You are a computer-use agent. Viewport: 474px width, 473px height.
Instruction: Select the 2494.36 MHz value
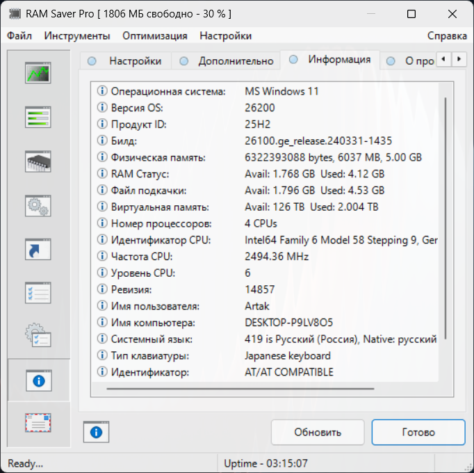277,256
